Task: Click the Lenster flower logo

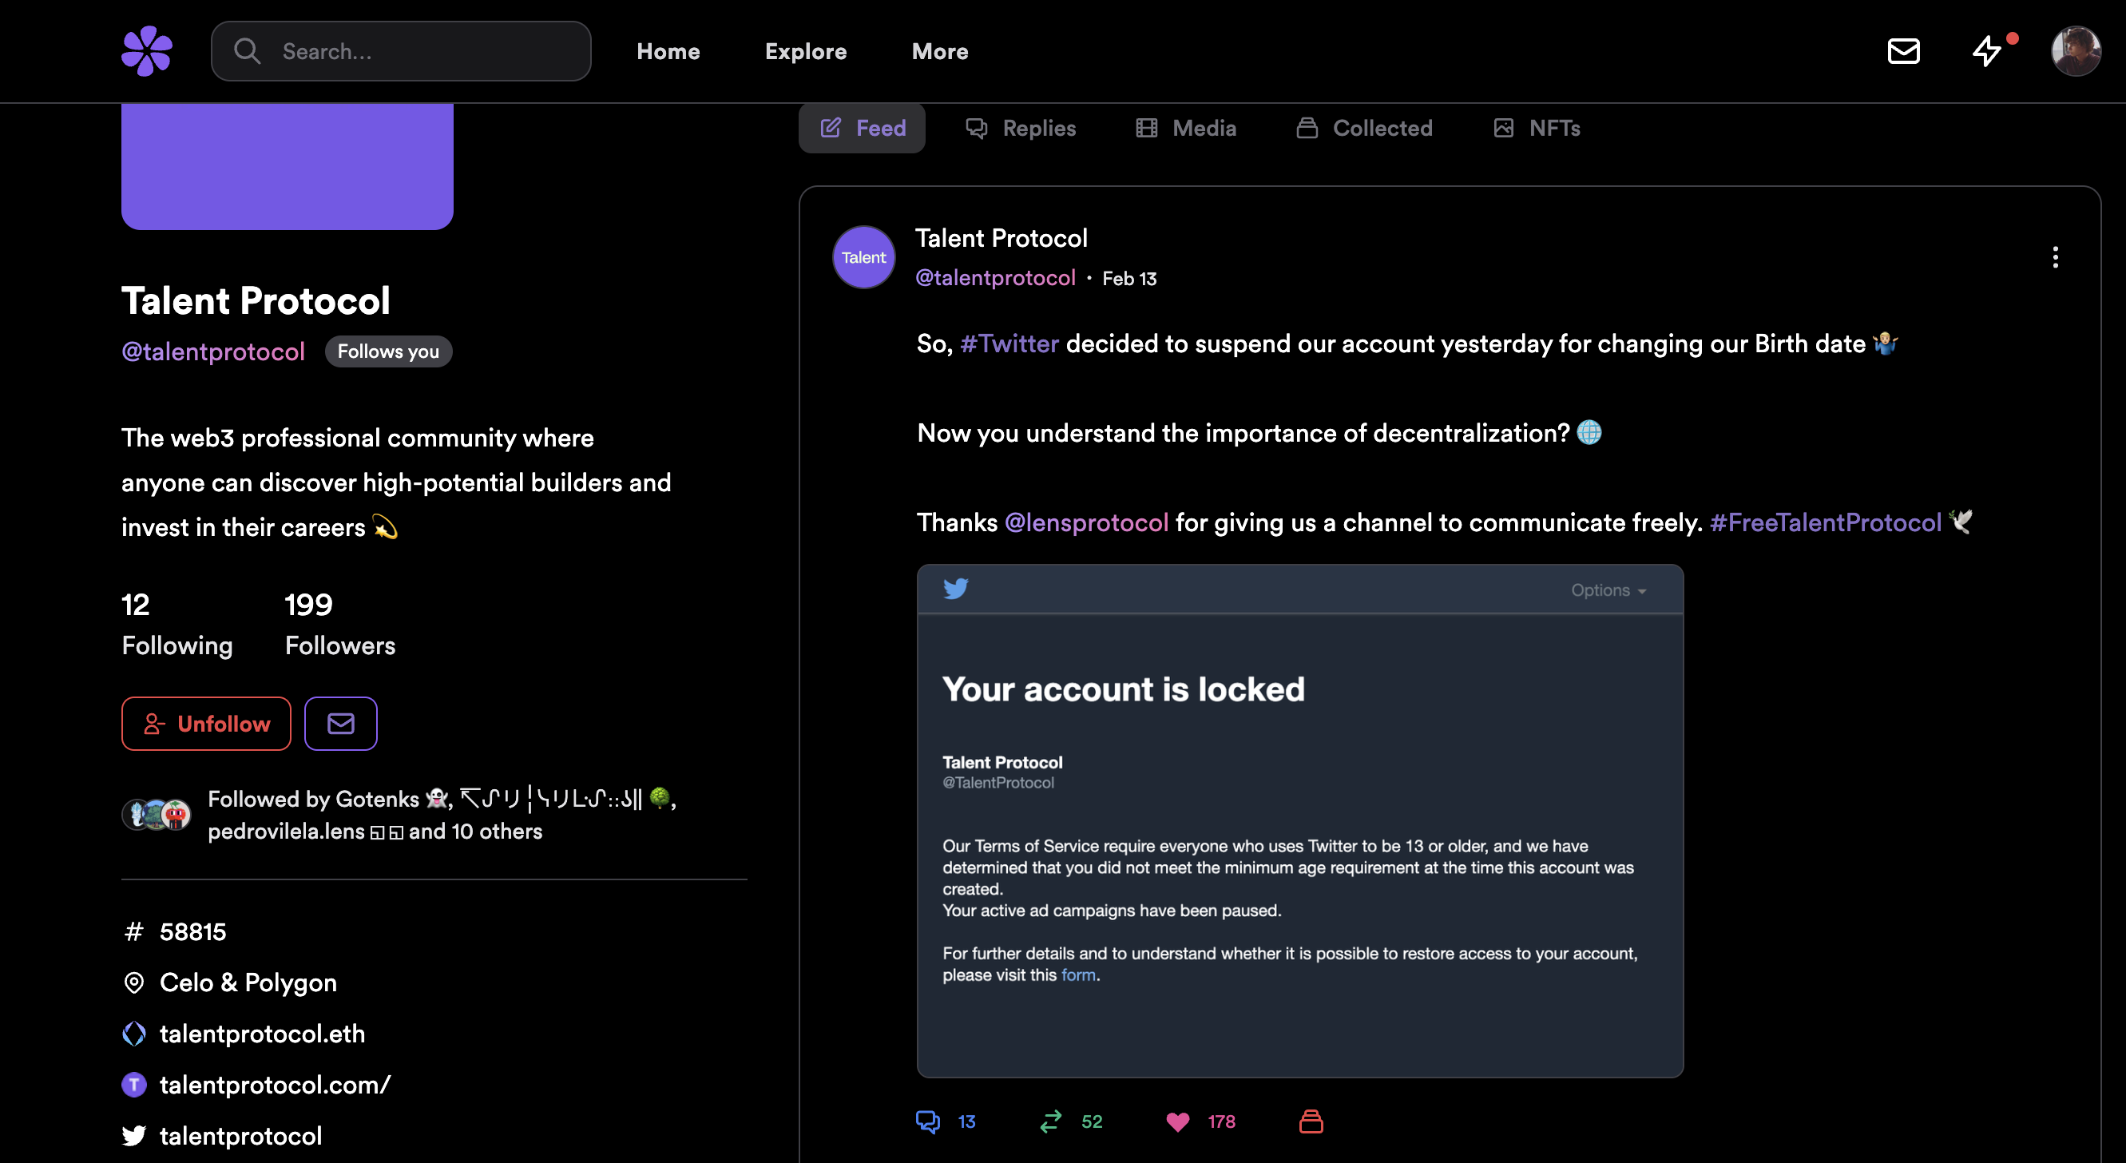Action: (x=147, y=51)
